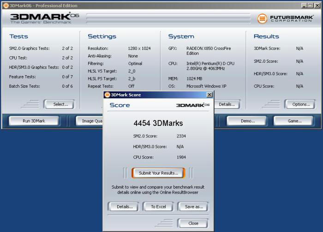Open the Options... button under Results
The image size is (323, 232).
tap(300, 104)
